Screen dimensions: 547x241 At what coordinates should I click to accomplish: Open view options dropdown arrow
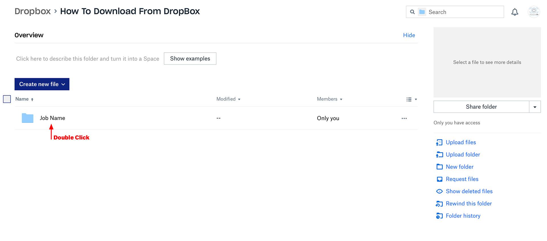(x=416, y=99)
